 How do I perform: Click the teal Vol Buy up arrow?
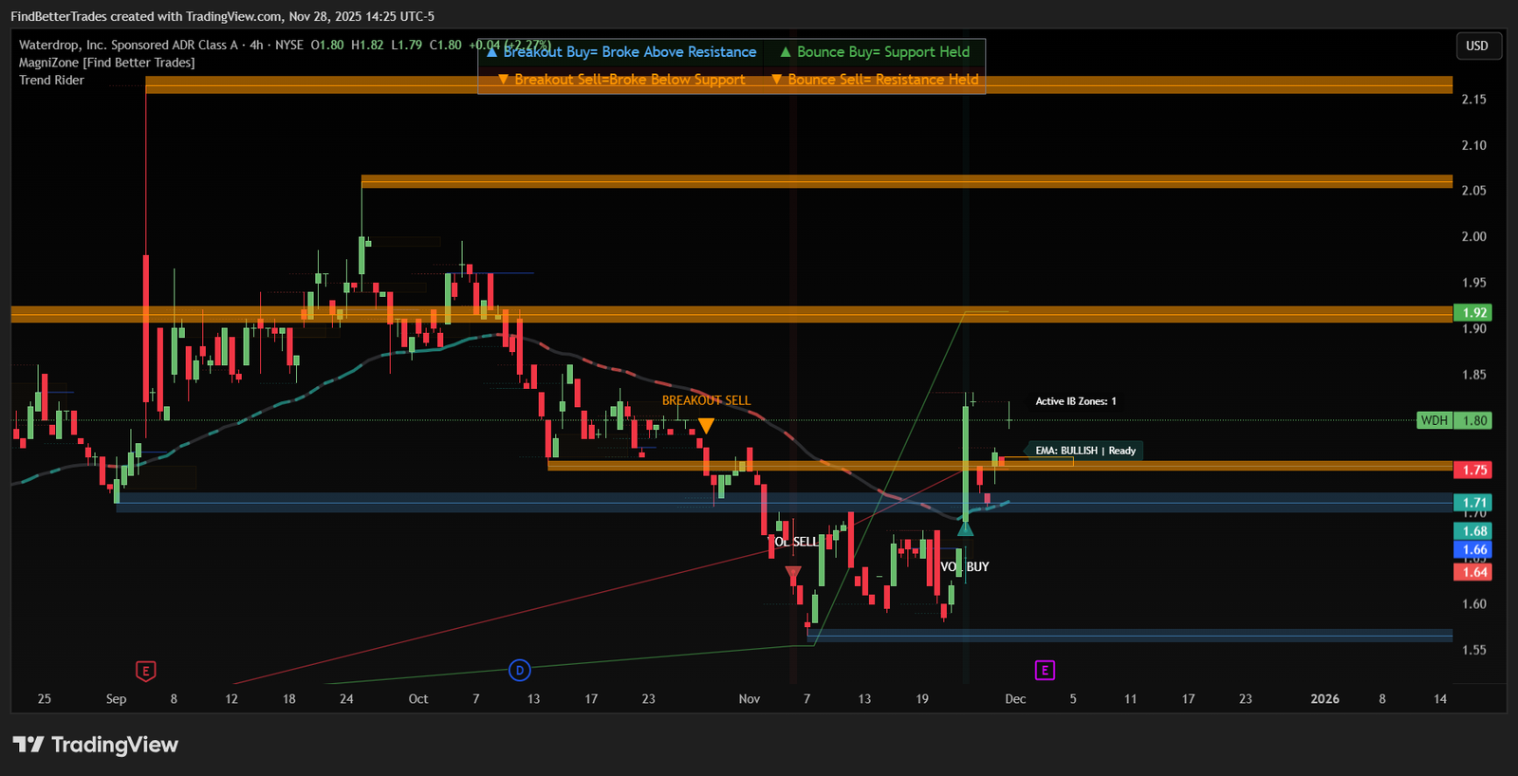(965, 528)
